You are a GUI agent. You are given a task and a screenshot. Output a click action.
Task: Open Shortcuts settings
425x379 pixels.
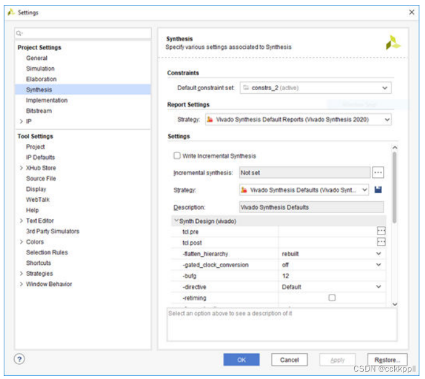(38, 263)
